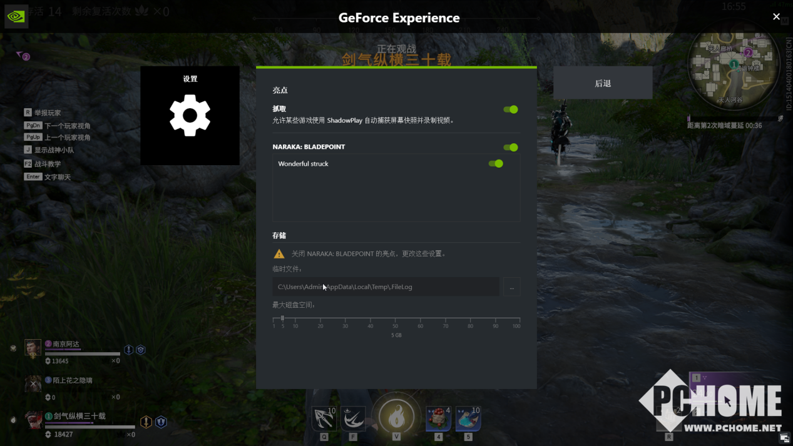Click the PgUp 上一个玩家视角 option
Viewport: 793px width, 446px height.
pyautogui.click(x=57, y=137)
